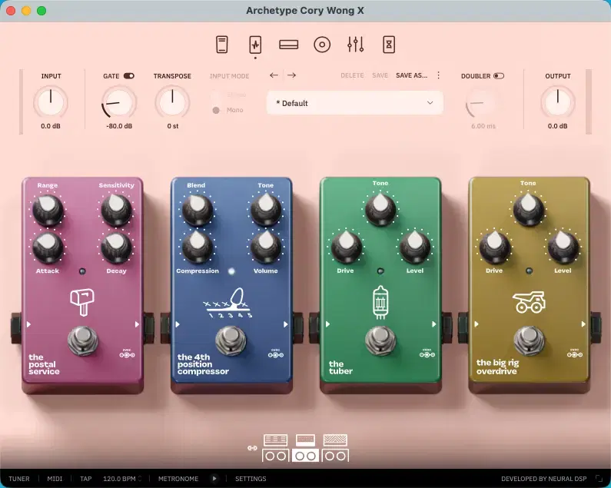This screenshot has height=488, width=611.
Task: Open the amplifier head section icon
Action: click(288, 45)
